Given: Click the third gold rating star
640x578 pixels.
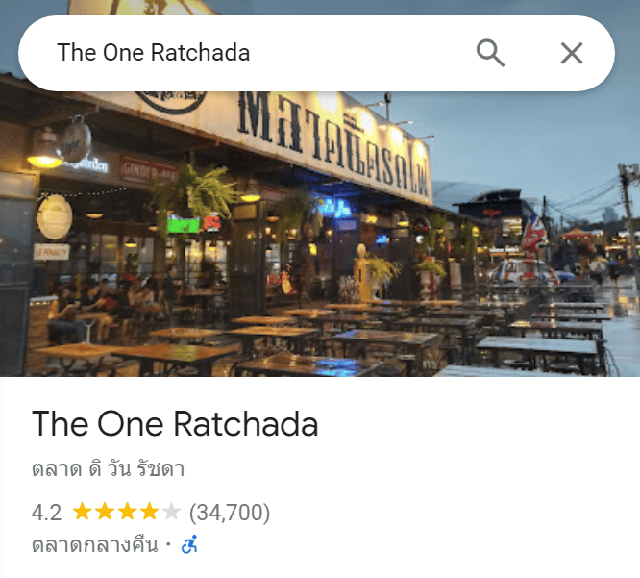Looking at the screenshot, I should [x=127, y=512].
